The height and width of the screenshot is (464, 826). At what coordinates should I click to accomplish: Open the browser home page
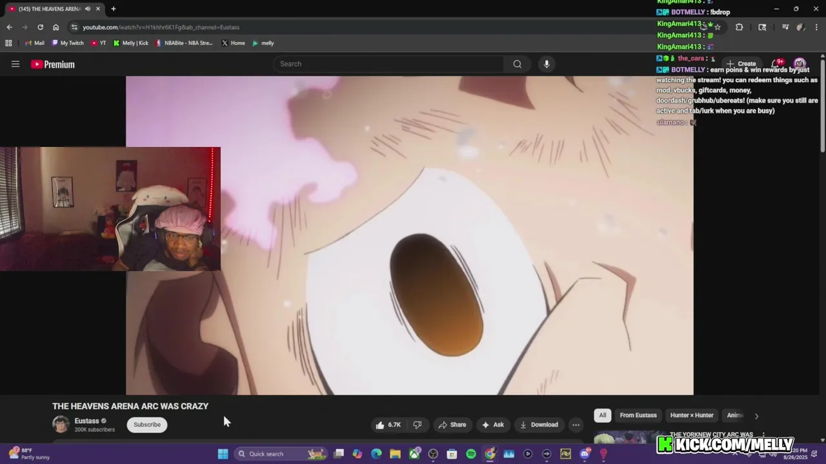55,27
